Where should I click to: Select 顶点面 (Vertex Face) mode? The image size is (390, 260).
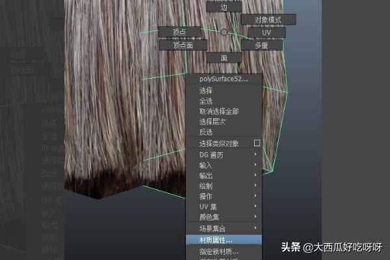tap(183, 45)
